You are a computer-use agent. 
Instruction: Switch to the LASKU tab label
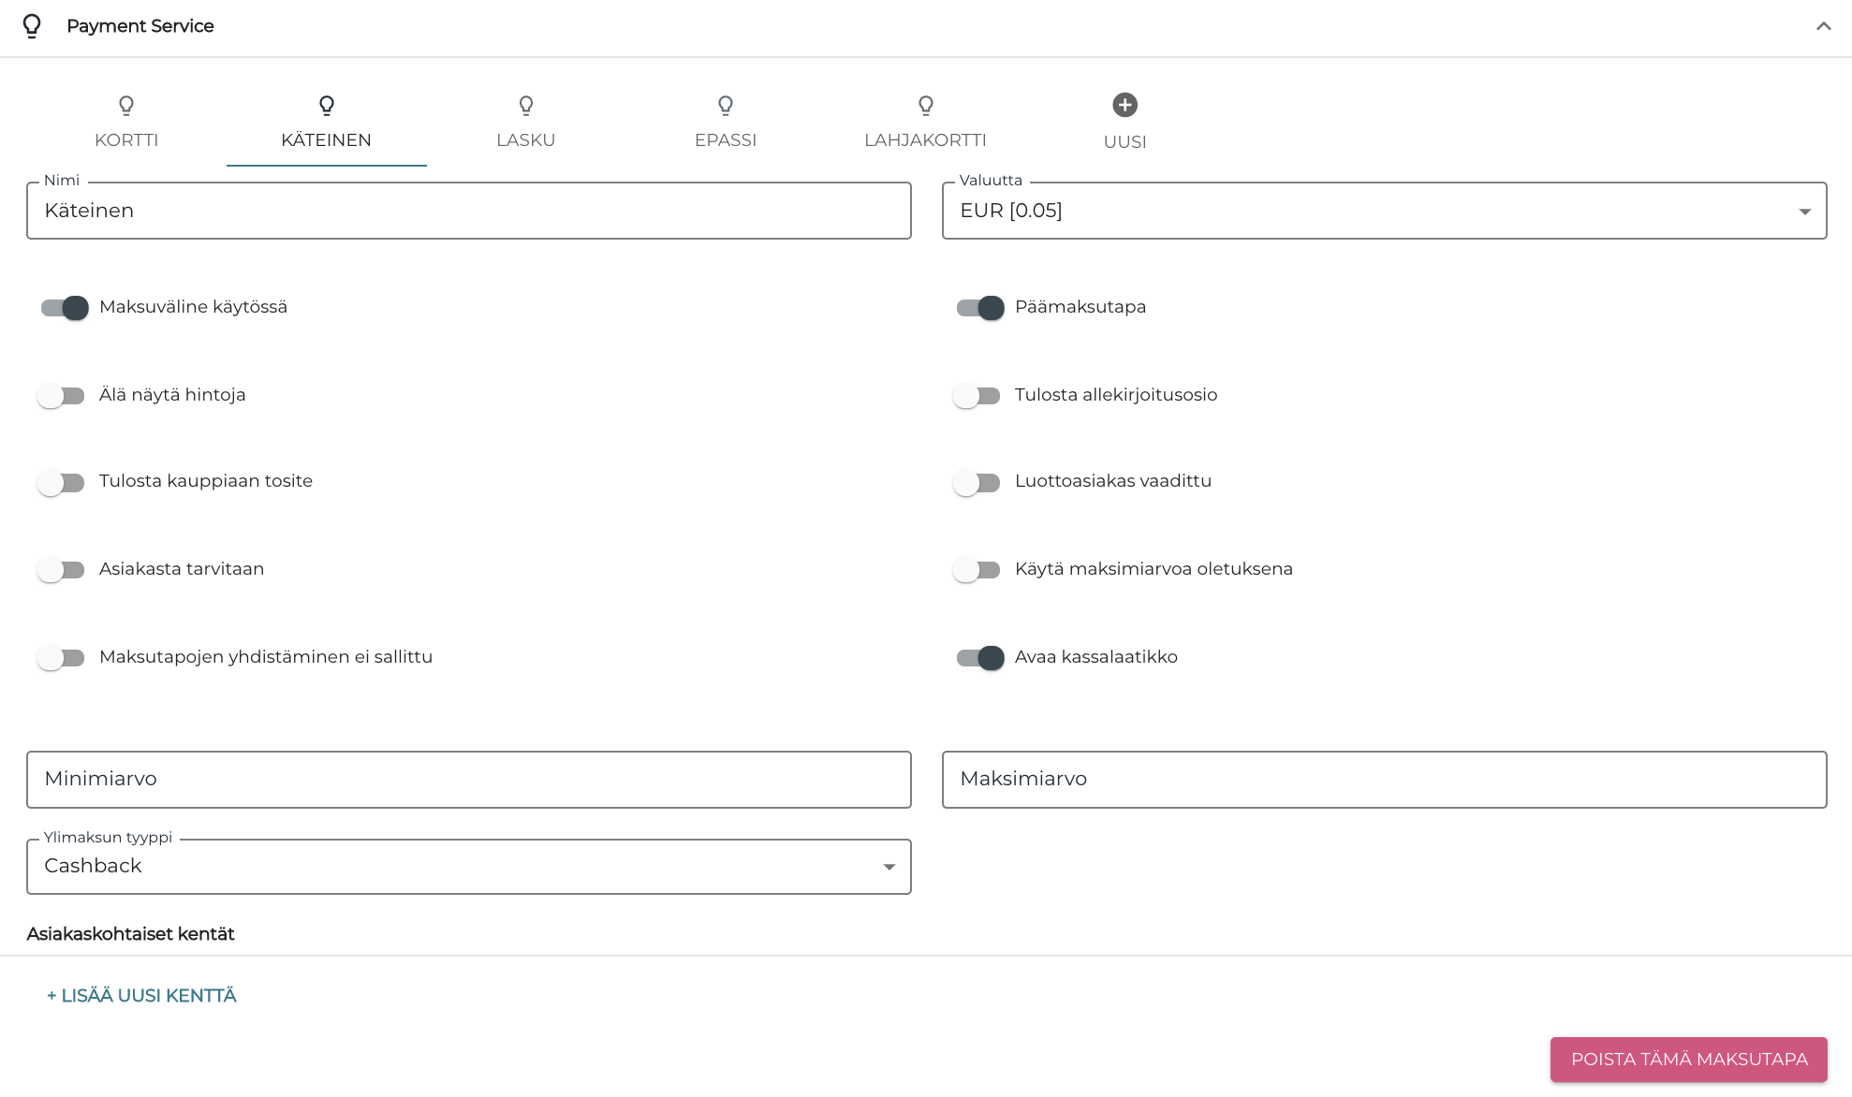(526, 140)
